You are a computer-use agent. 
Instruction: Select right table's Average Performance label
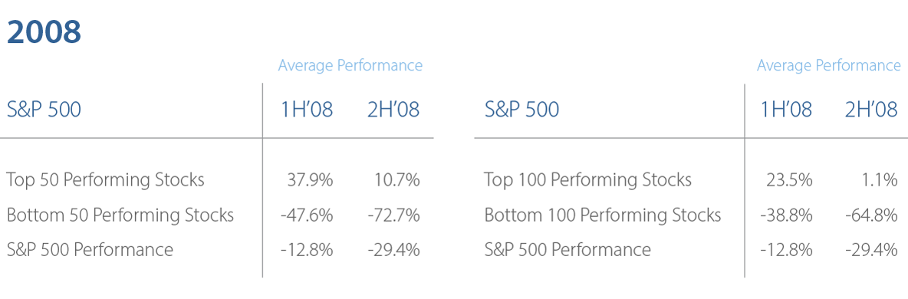pyautogui.click(x=829, y=65)
